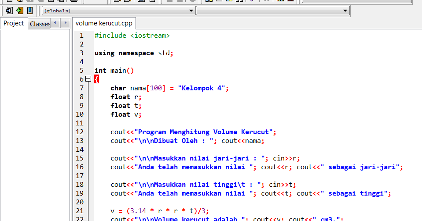Click the 'char nama[100]' declaration text

(x=138, y=88)
